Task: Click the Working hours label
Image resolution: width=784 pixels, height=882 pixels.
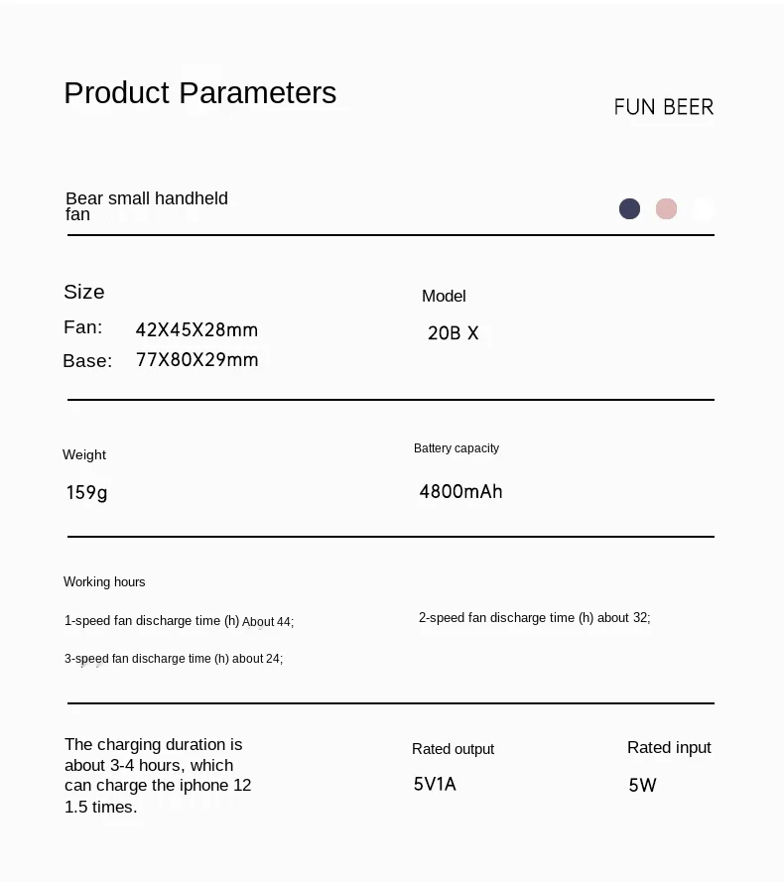Action: tap(104, 581)
